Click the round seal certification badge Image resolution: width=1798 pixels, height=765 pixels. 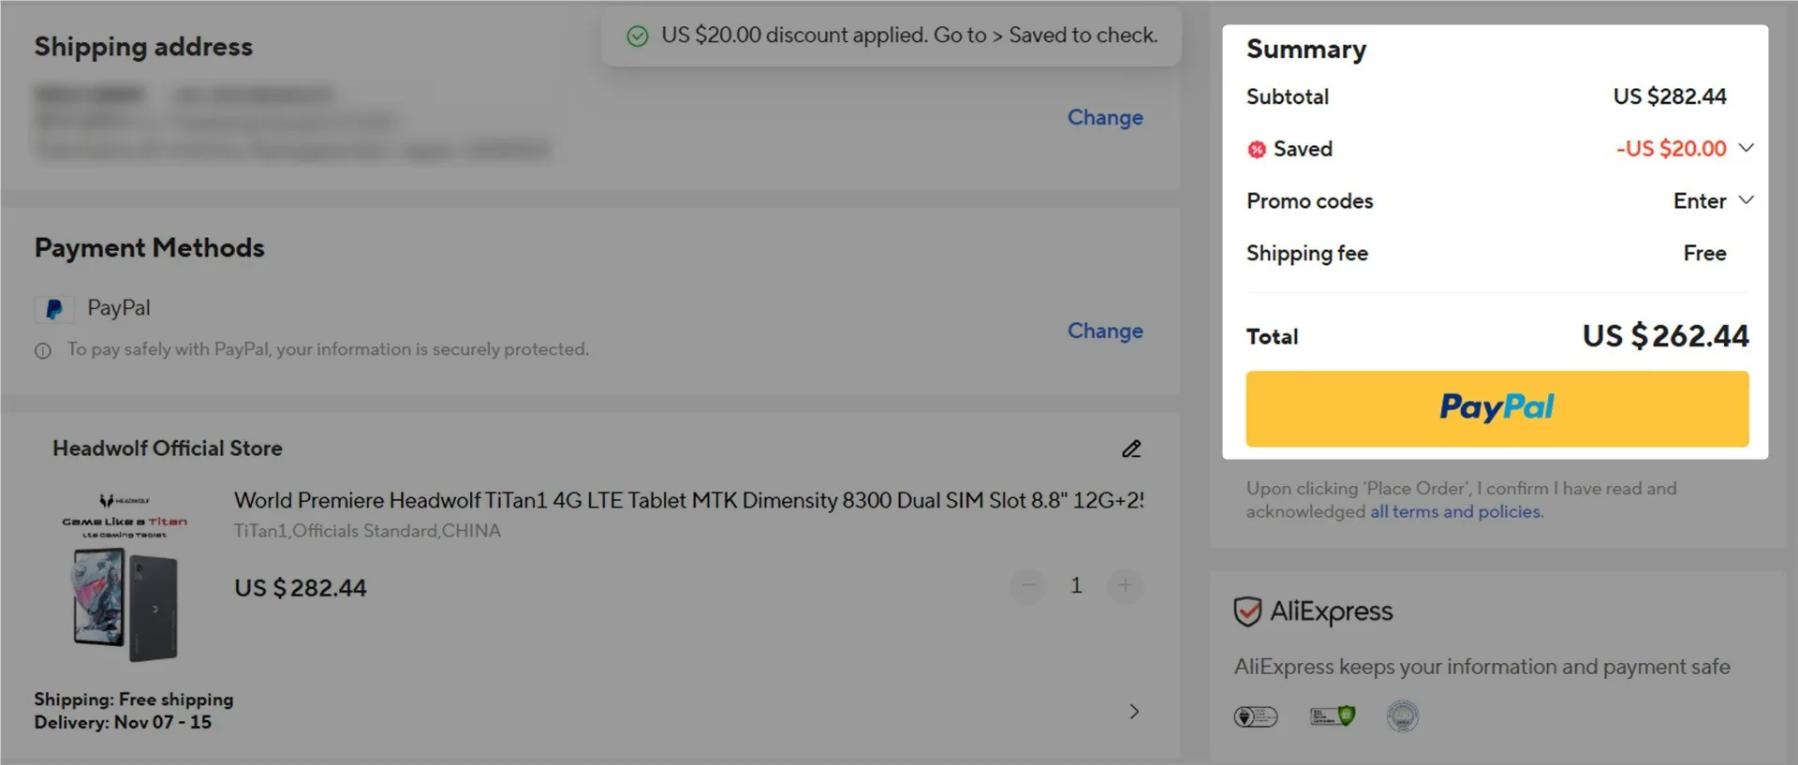[x=1402, y=717]
